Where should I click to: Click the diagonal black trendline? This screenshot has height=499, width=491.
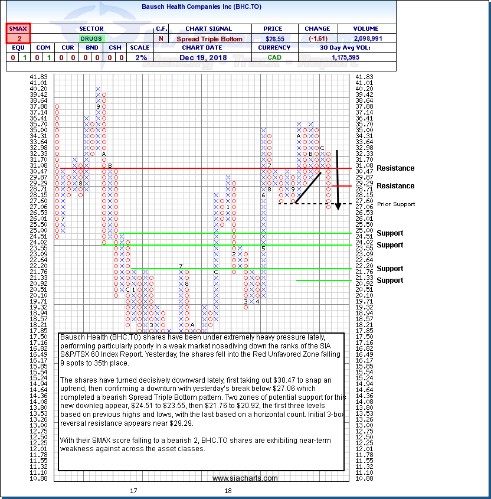click(308, 188)
